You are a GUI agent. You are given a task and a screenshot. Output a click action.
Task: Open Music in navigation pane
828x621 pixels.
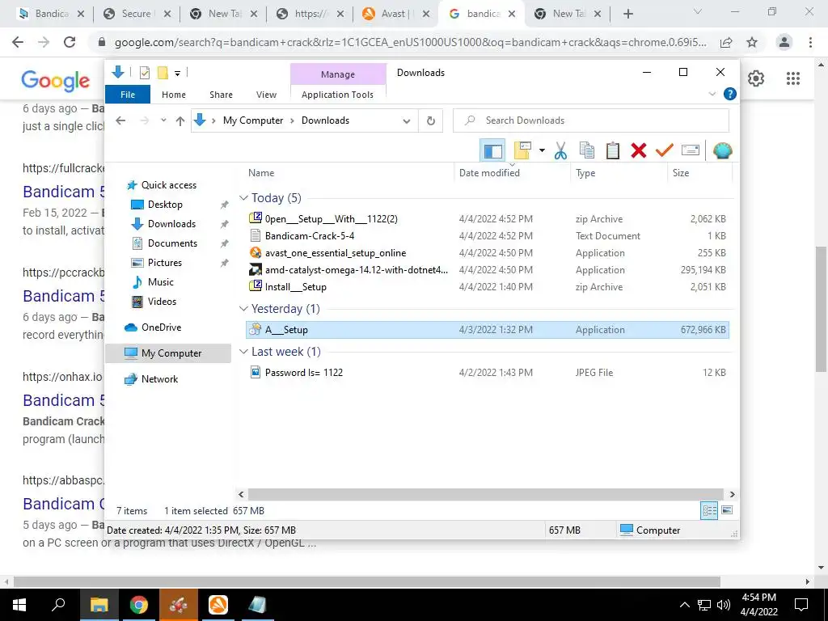(x=161, y=282)
